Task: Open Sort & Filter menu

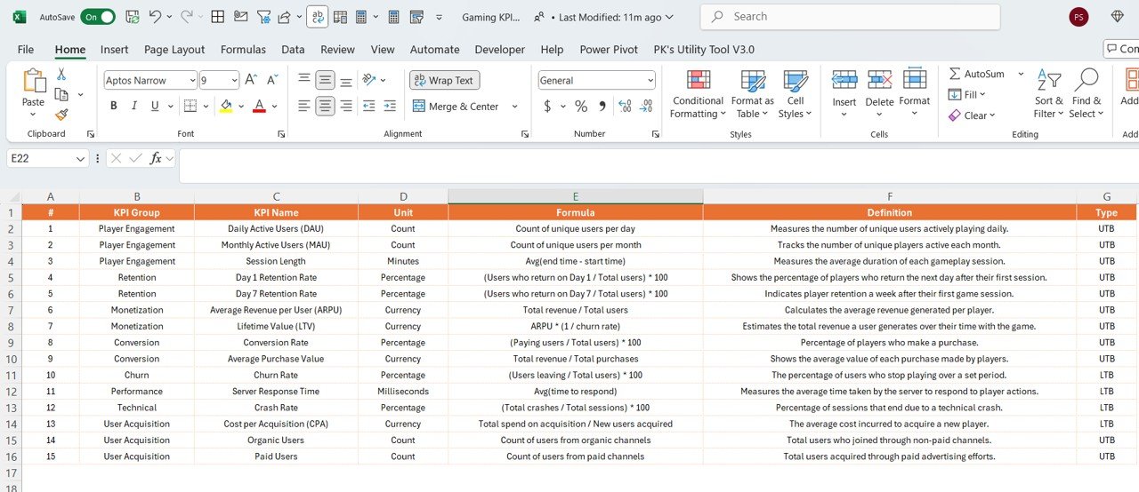Action: click(x=1049, y=94)
